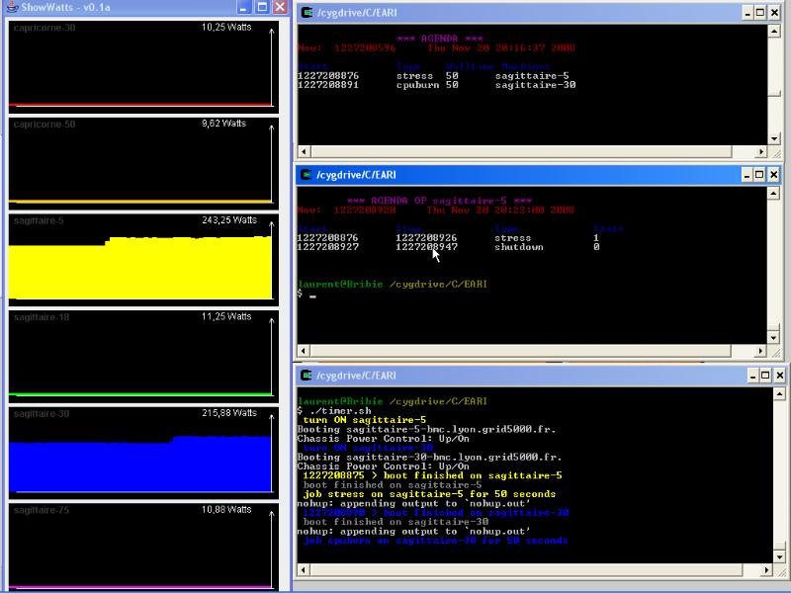The width and height of the screenshot is (791, 593).
Task: Click Cygwin icon of bottom /cygdrive/C/EARI window
Action: 307,376
